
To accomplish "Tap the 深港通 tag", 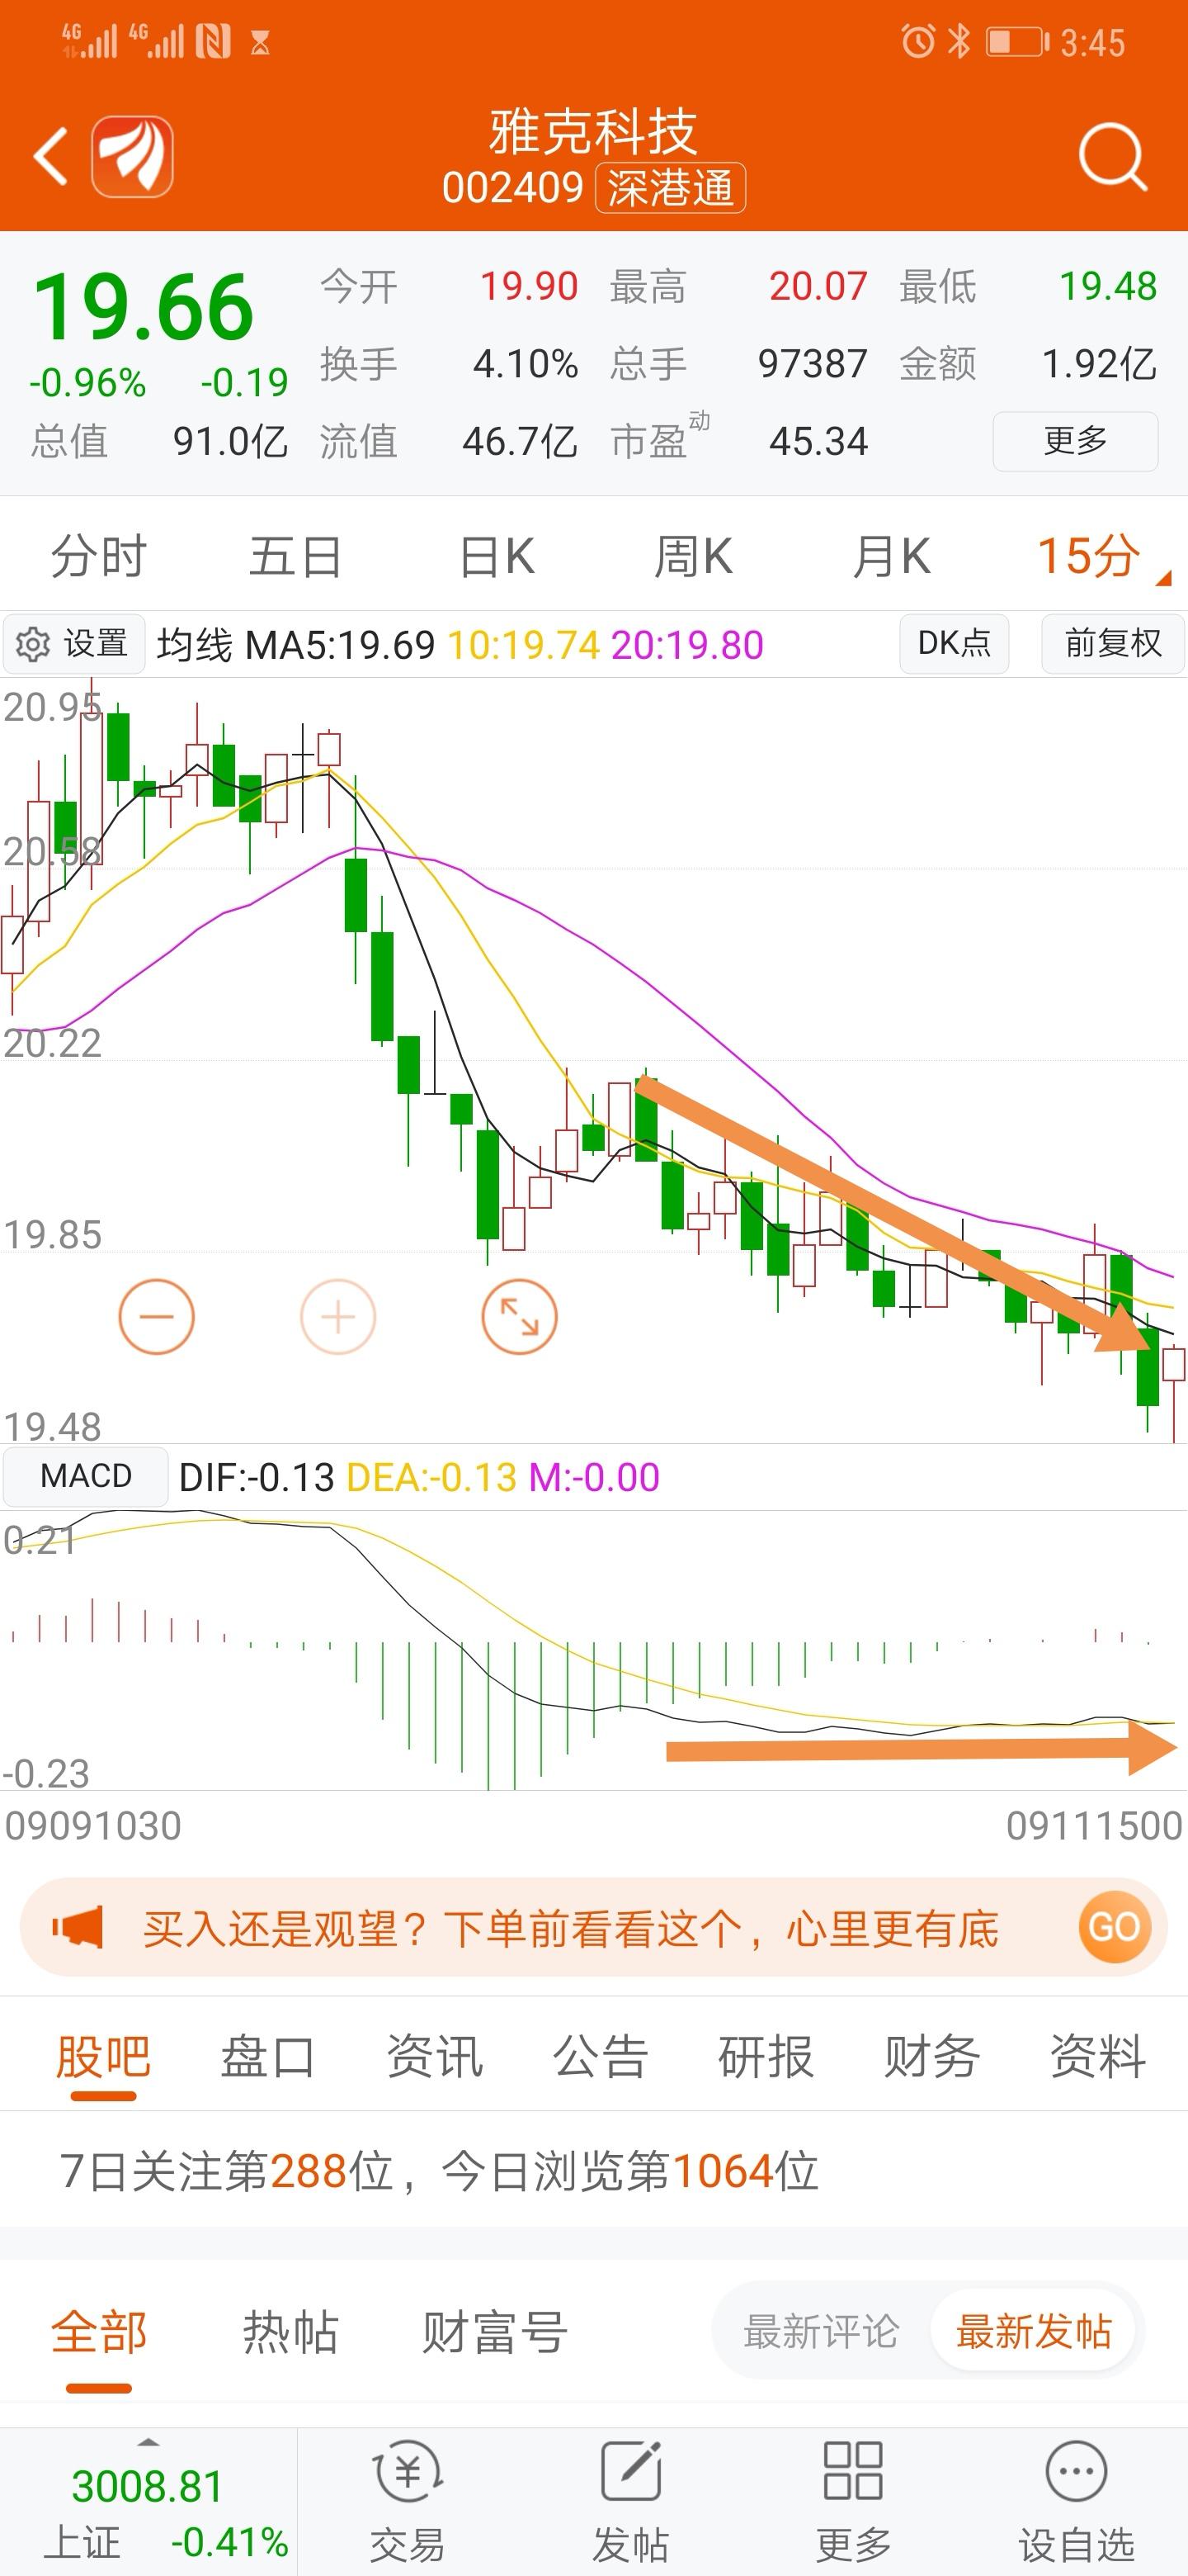I will click(671, 188).
